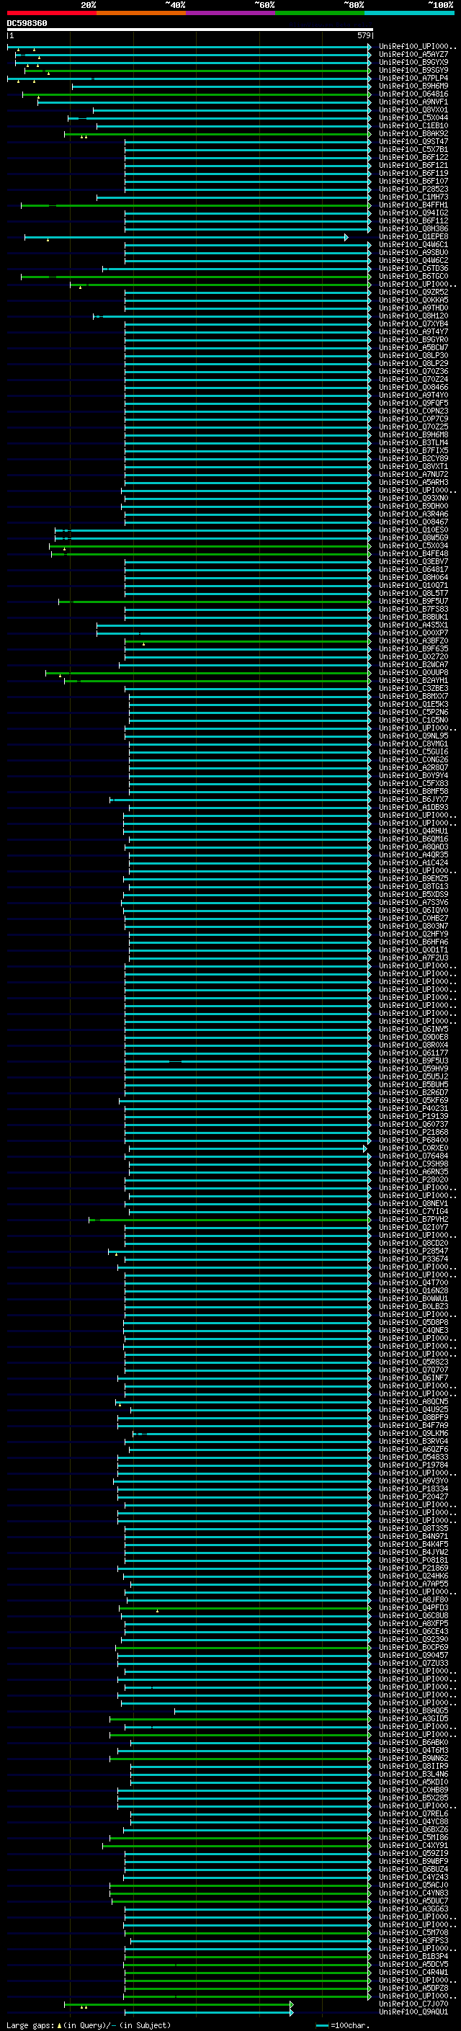Click hit label UniRef100_C6TD36
The image size is (461, 2031).
pos(413,268)
